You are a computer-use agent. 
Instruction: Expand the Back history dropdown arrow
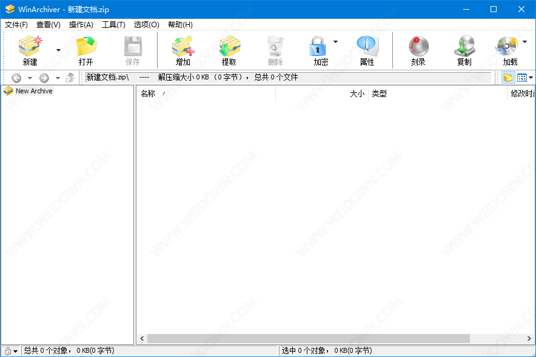30,78
